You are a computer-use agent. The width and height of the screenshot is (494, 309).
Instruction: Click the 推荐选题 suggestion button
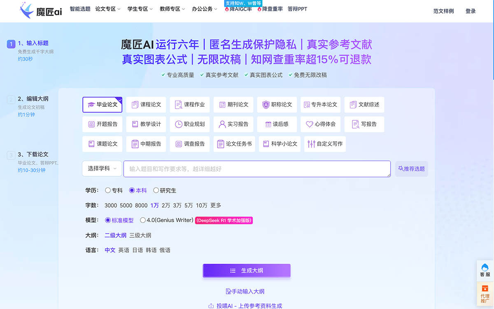411,169
